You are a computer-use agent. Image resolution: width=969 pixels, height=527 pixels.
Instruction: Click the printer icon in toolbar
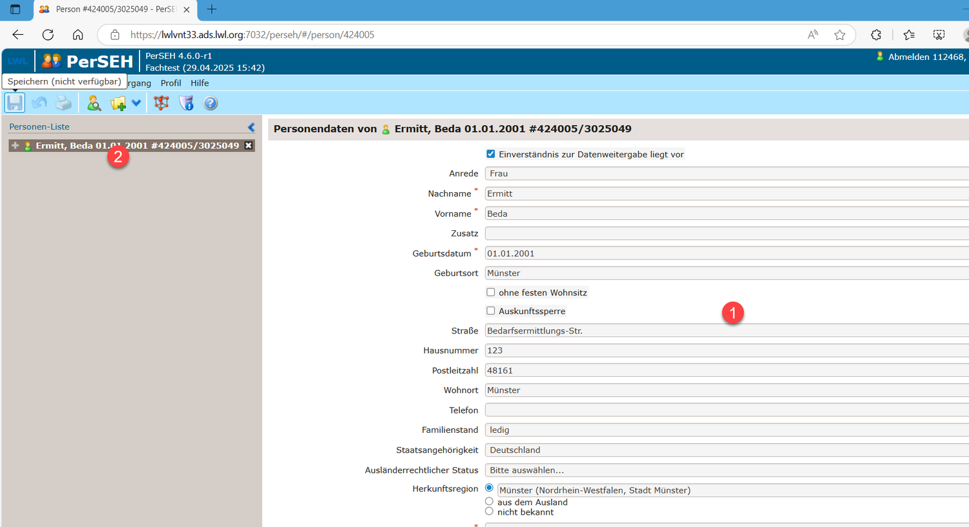tap(63, 103)
